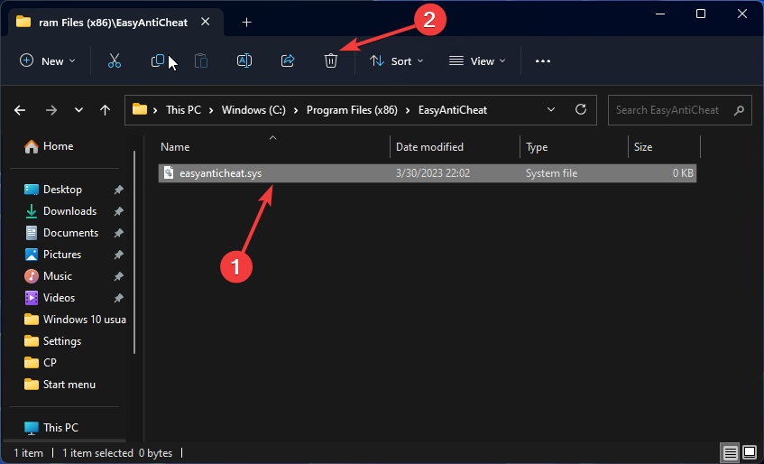Expand chevron before This PC breadcrumb
764x464 pixels.
pyautogui.click(x=155, y=110)
